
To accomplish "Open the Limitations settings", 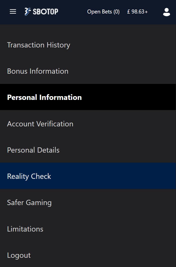I will 88,229.
